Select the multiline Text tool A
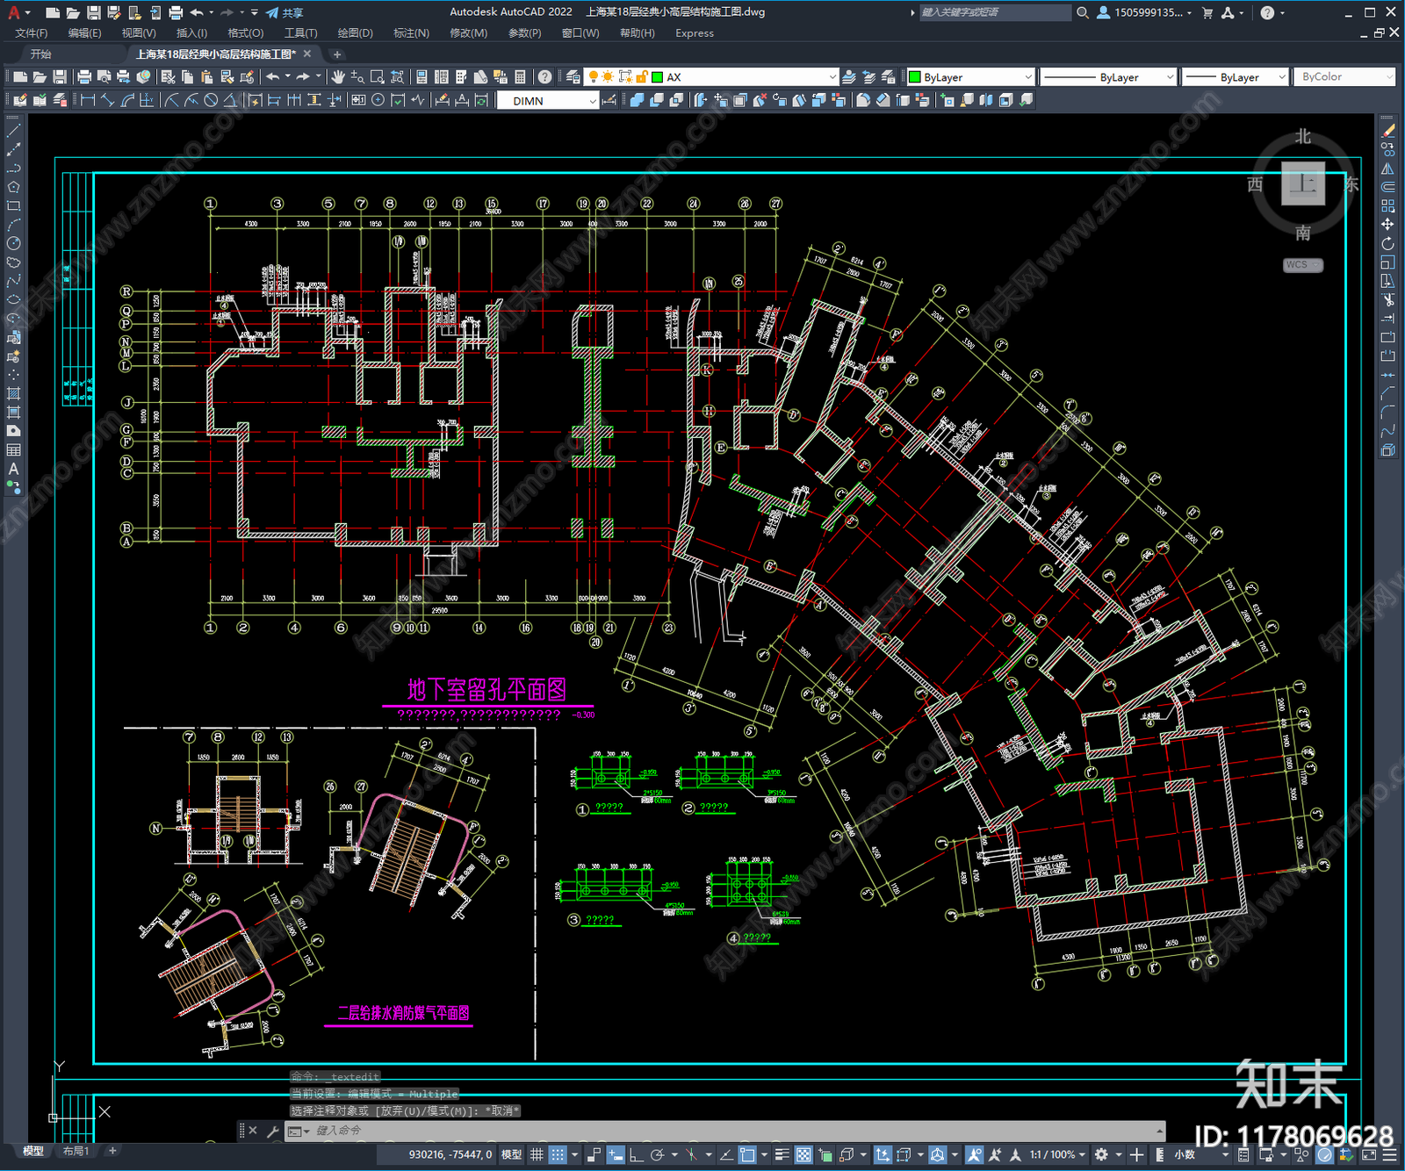Viewport: 1405px width, 1171px height. pyautogui.click(x=13, y=469)
